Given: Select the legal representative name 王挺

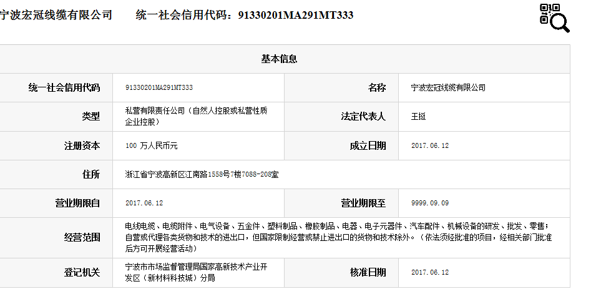Looking at the screenshot, I should click(x=419, y=116).
